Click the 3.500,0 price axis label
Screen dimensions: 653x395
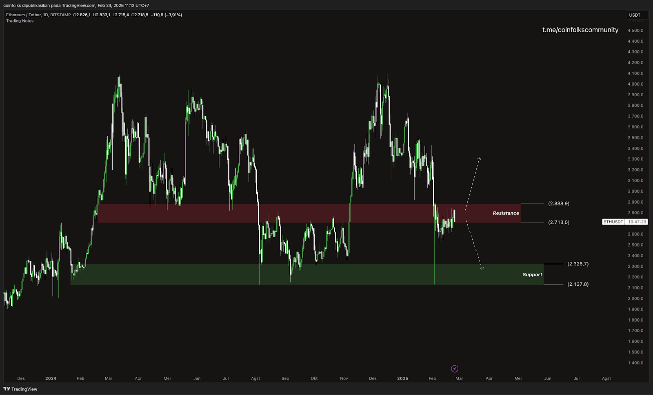coord(635,138)
